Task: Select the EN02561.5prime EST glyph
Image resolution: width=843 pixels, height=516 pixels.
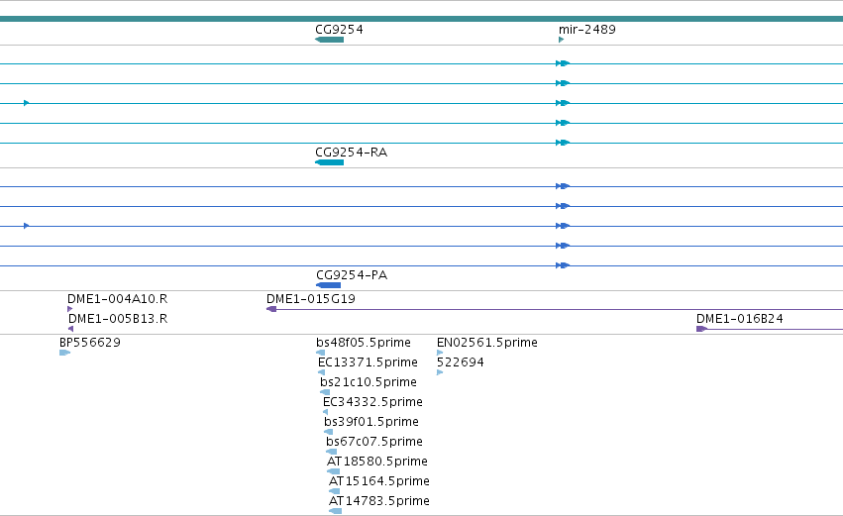Action: (x=440, y=353)
